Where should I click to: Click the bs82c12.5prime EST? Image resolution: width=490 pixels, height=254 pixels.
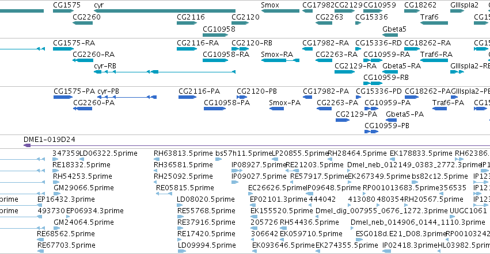click(x=414, y=182)
